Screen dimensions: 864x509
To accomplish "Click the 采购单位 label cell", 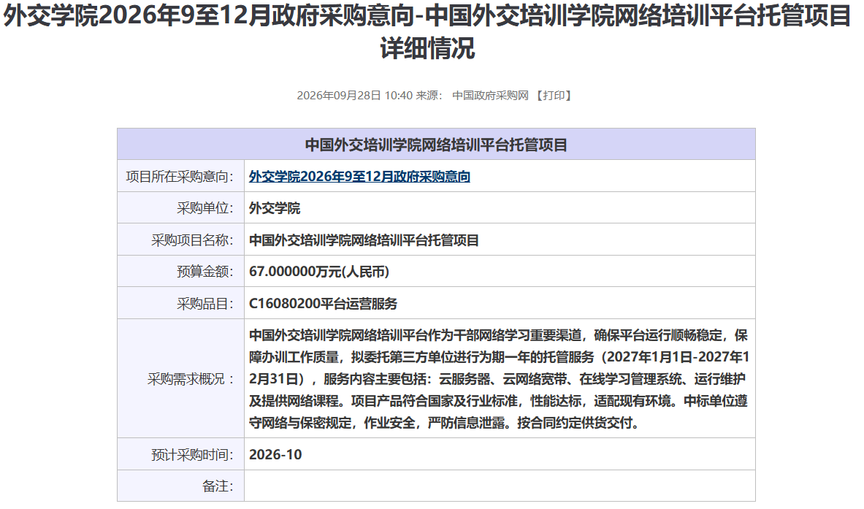I will coord(180,207).
